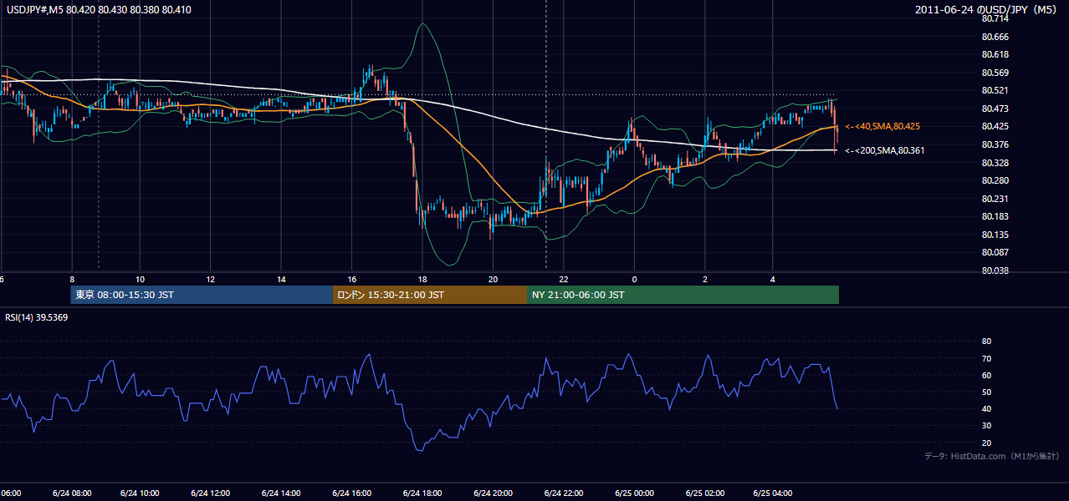Select the 2011-06-24 USD/JPY (M5) chart title
Viewport: 1069px width, 501px height.
coord(987,10)
